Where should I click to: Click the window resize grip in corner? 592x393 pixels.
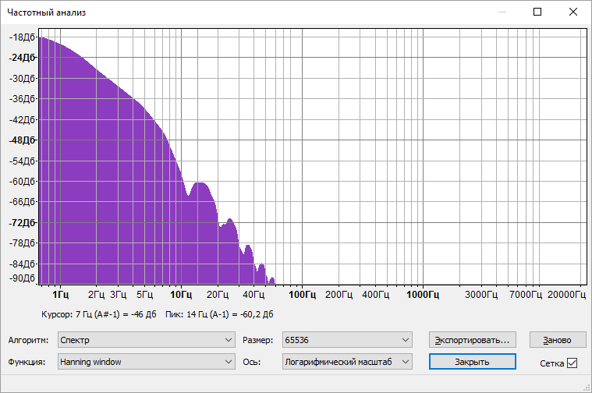coord(587,388)
